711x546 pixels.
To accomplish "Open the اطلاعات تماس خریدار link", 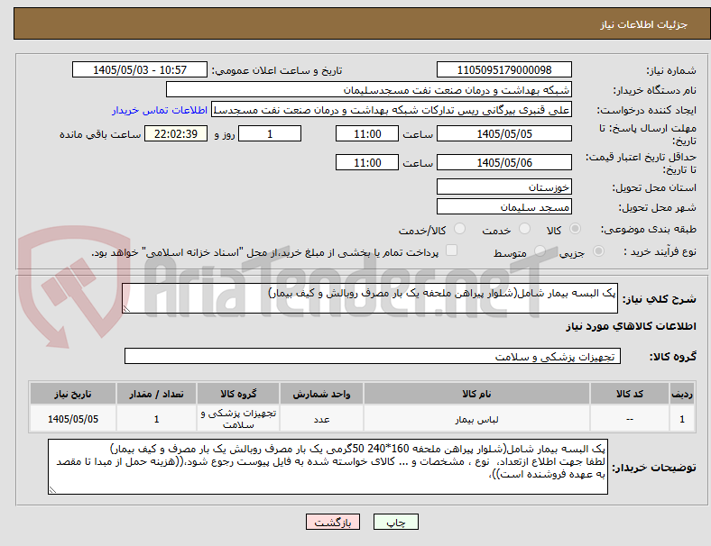I will tap(160, 110).
